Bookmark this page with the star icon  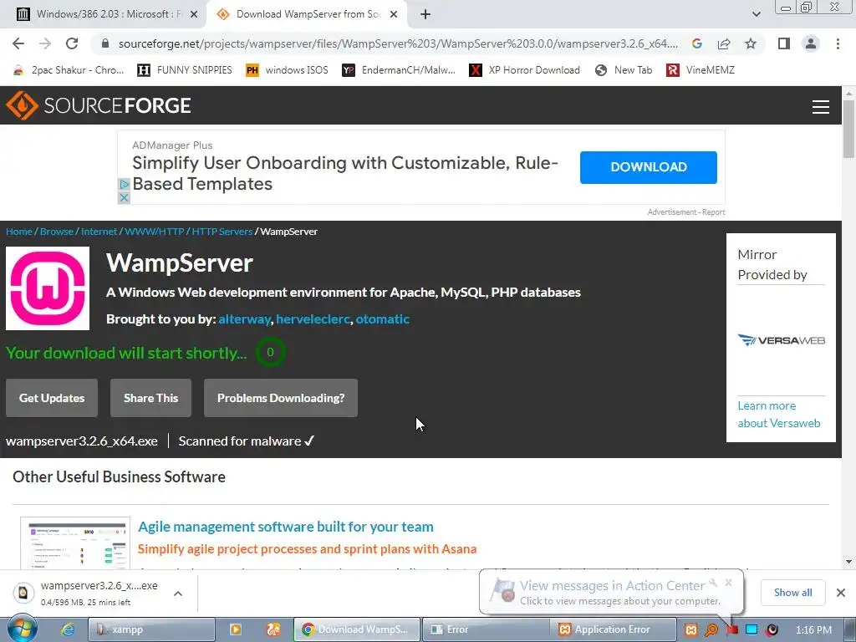751,43
